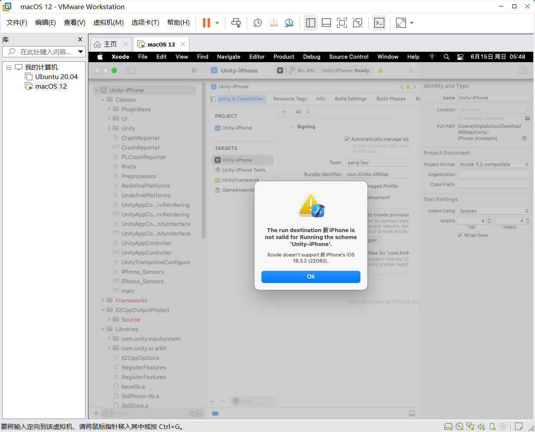This screenshot has height=432, width=535.
Task: Open the library search dropdown arrow
Action: tap(81, 52)
